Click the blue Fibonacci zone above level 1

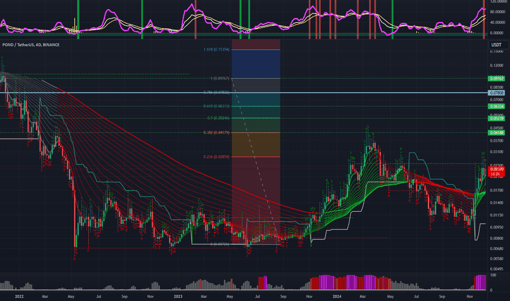click(x=256, y=64)
